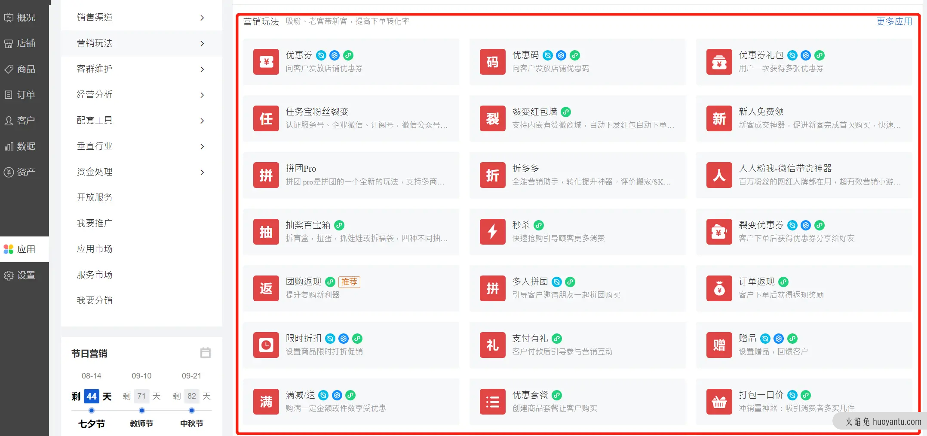This screenshot has width=927, height=436.
Task: Open the 多人拼团 app icon
Action: point(492,288)
